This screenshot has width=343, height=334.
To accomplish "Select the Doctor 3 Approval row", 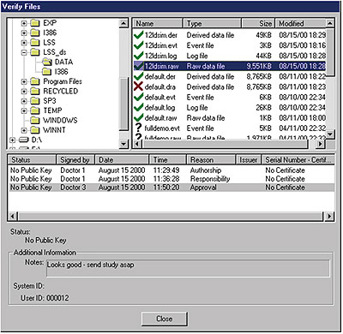I will pyautogui.click(x=171, y=188).
